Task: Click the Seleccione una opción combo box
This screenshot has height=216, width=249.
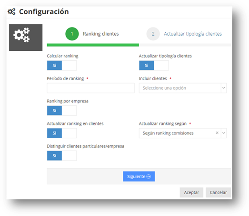Action: pyautogui.click(x=183, y=88)
